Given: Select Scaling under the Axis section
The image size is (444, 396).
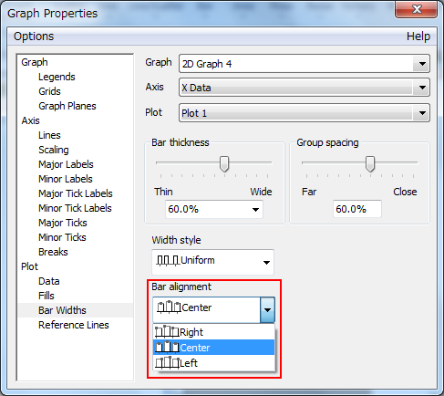Looking at the screenshot, I should (54, 150).
